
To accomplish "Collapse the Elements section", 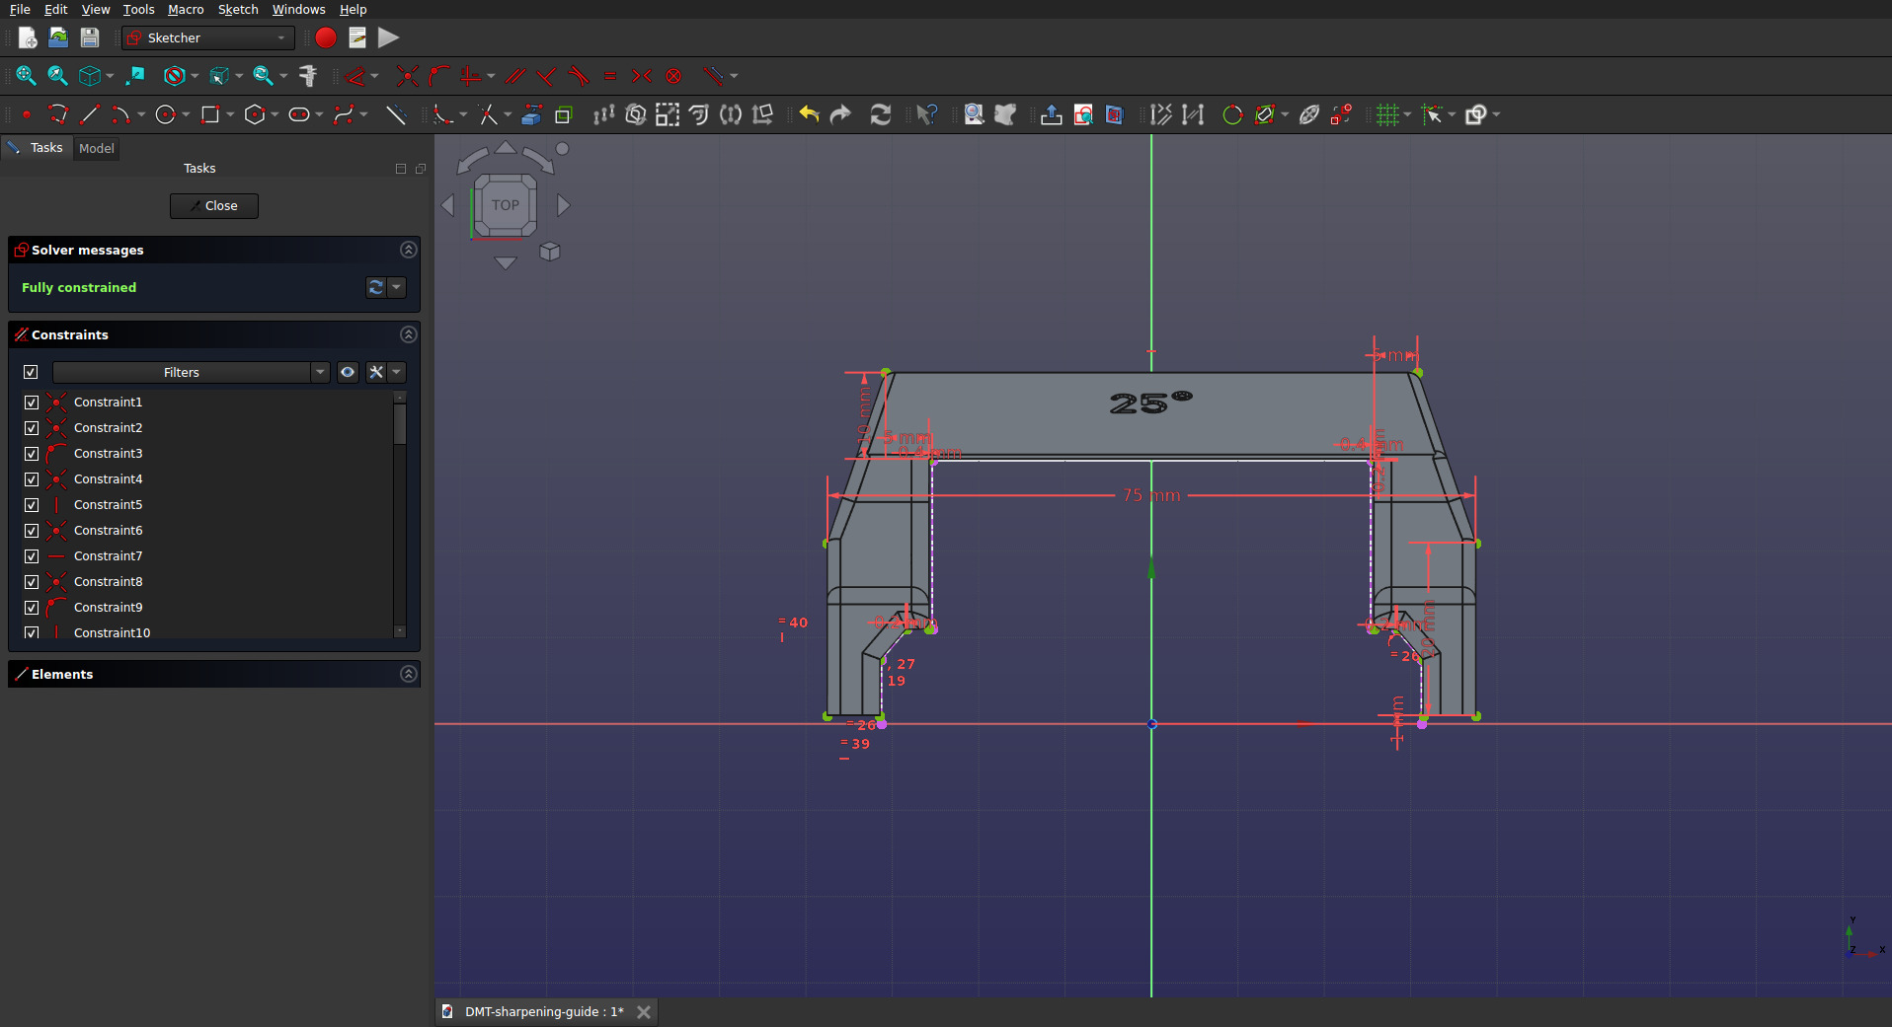I will click(x=408, y=674).
